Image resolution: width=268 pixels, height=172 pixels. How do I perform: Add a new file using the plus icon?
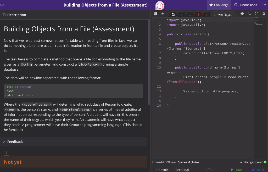(163, 14)
